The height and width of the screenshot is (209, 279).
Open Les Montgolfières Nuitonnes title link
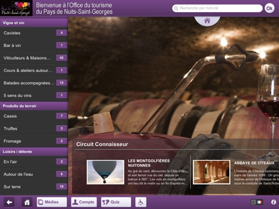[149, 163]
